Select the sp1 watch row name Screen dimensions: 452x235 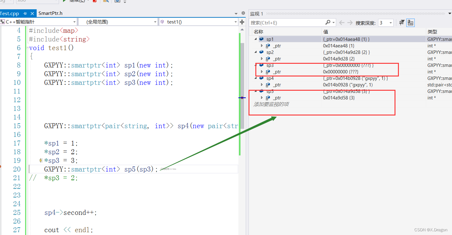click(x=270, y=39)
